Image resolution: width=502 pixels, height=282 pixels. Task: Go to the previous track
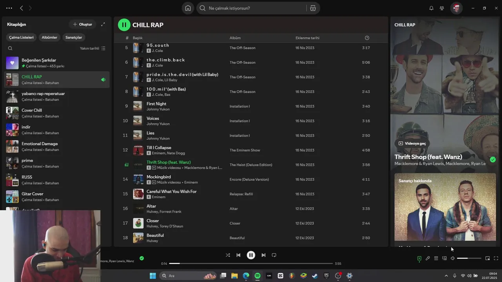[238, 255]
